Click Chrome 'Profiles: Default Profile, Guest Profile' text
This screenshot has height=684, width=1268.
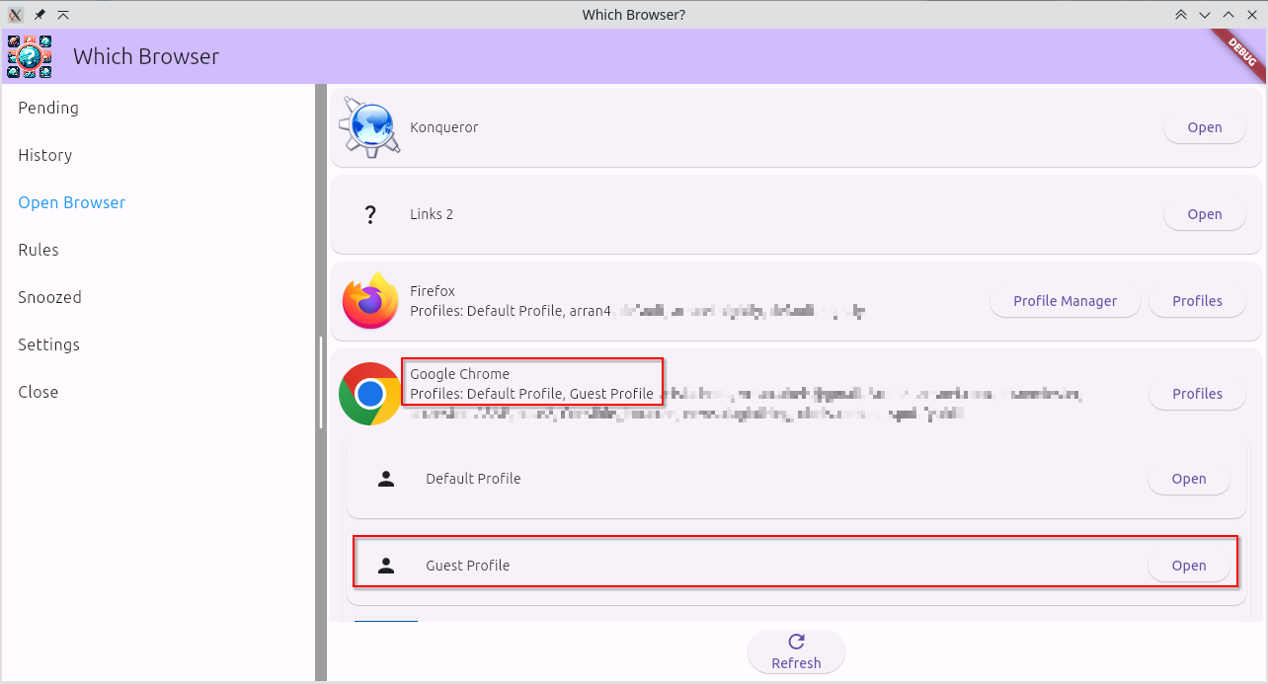(531, 394)
